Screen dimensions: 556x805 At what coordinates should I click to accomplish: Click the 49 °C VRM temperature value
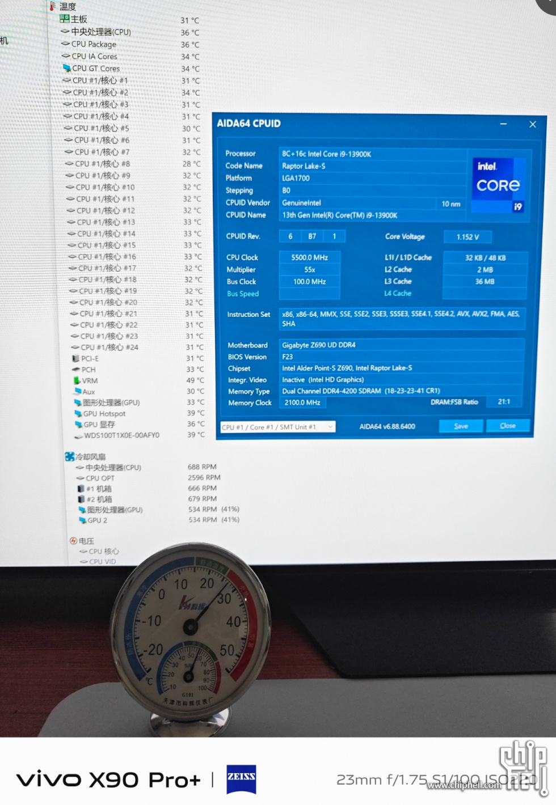195,380
